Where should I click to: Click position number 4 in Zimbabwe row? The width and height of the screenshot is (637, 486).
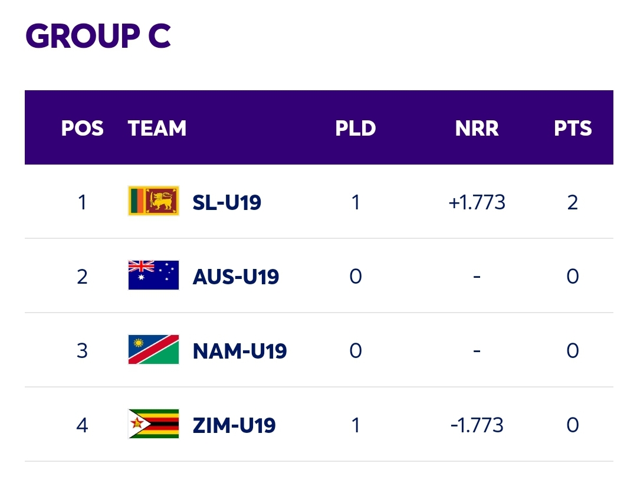click(82, 425)
